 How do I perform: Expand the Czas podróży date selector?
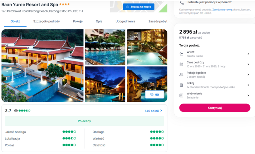tap(215, 64)
